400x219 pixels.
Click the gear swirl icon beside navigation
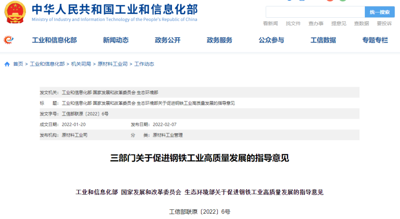click(8, 40)
